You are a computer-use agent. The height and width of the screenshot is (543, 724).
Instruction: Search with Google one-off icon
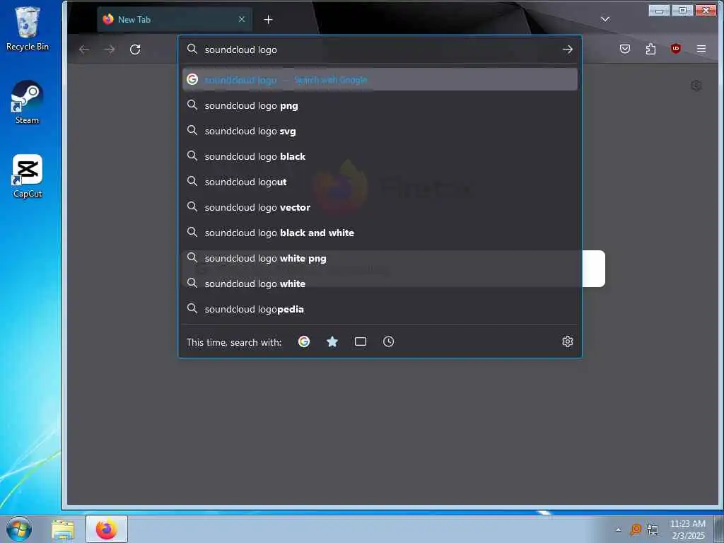(x=304, y=341)
